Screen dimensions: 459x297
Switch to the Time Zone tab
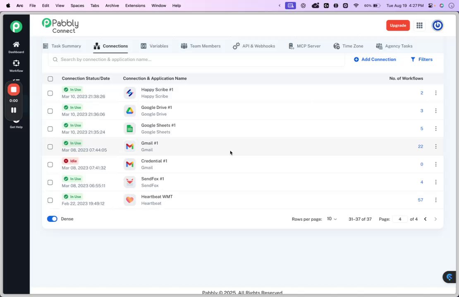click(x=348, y=46)
